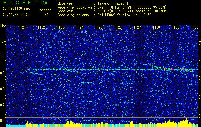Click the 1126 time marker
The width and height of the screenshot is (201, 127).
point(118,27)
